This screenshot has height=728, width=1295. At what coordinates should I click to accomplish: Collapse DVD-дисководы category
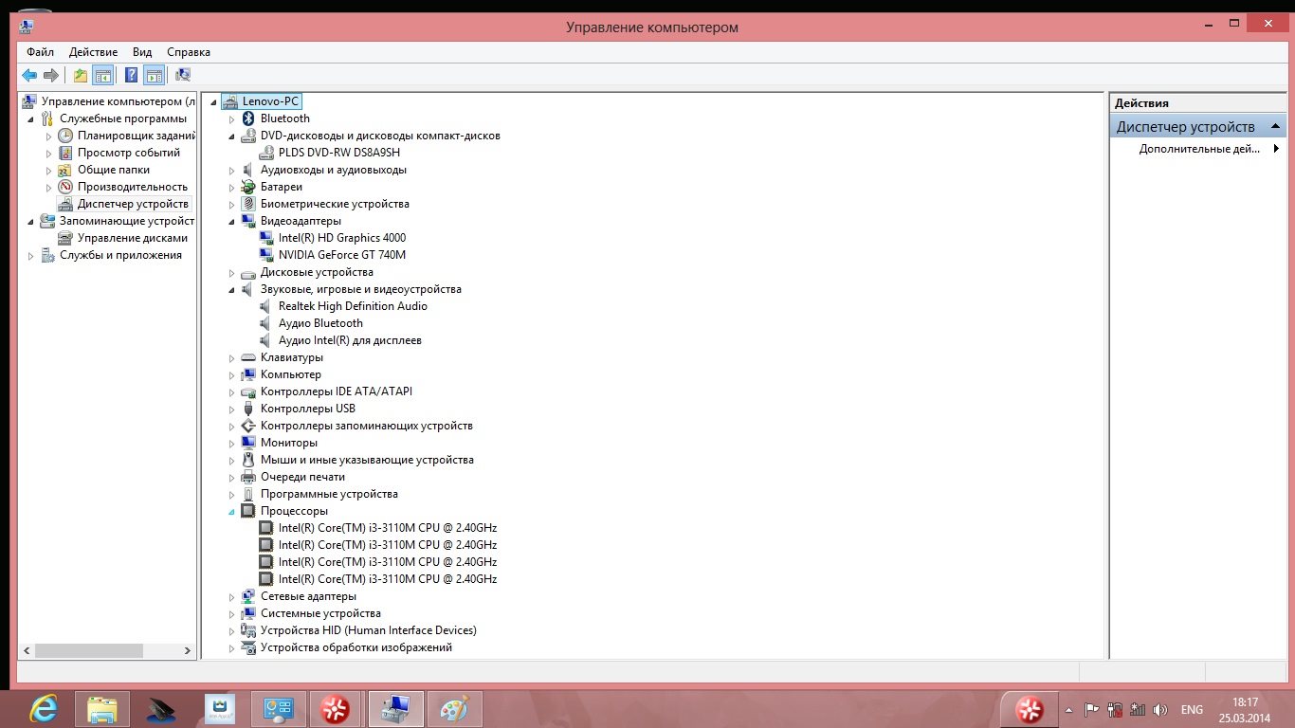(231, 136)
